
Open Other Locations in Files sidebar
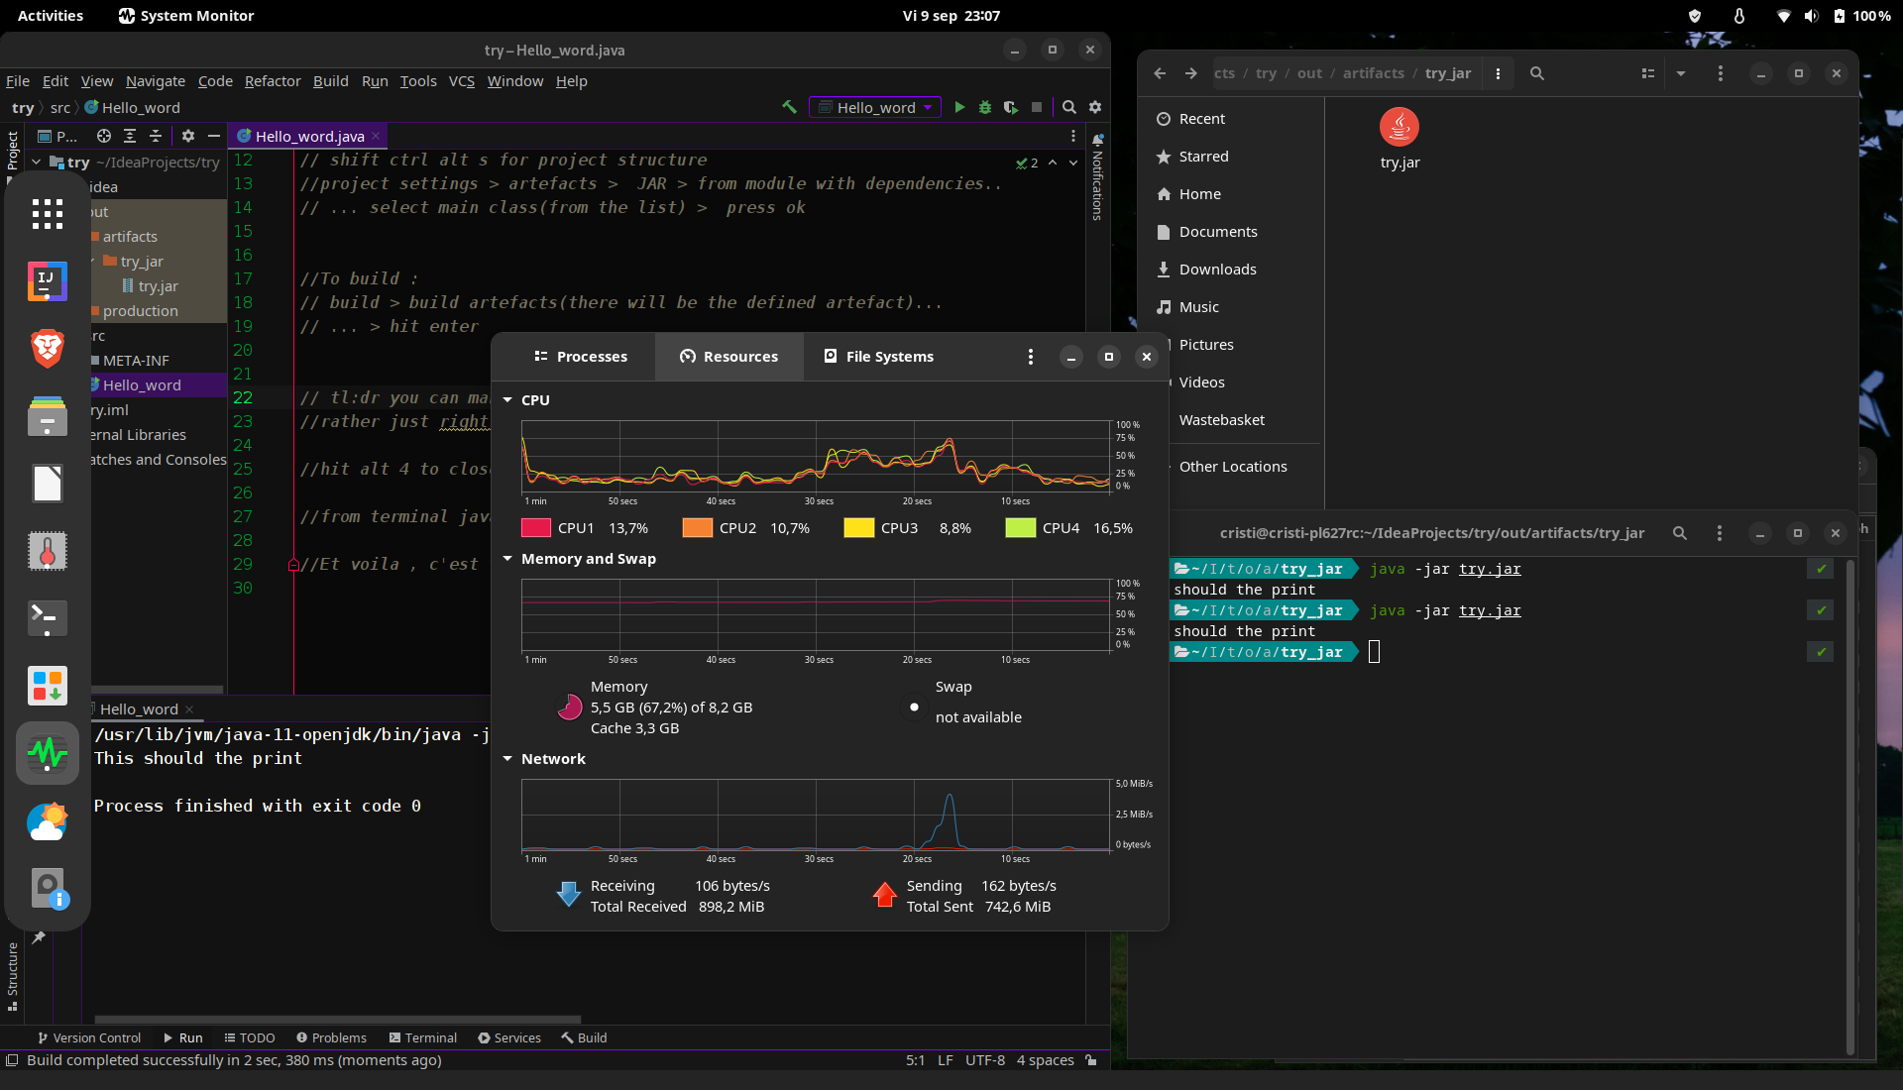tap(1233, 467)
